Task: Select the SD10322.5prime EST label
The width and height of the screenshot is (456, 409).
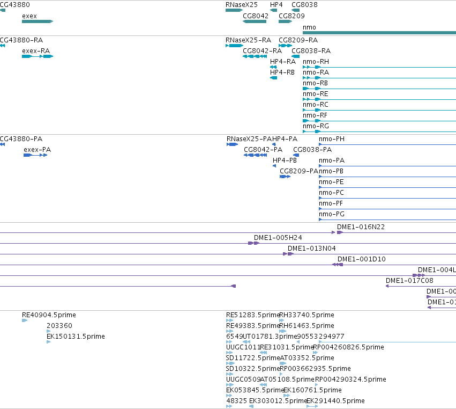Action: 253,369
